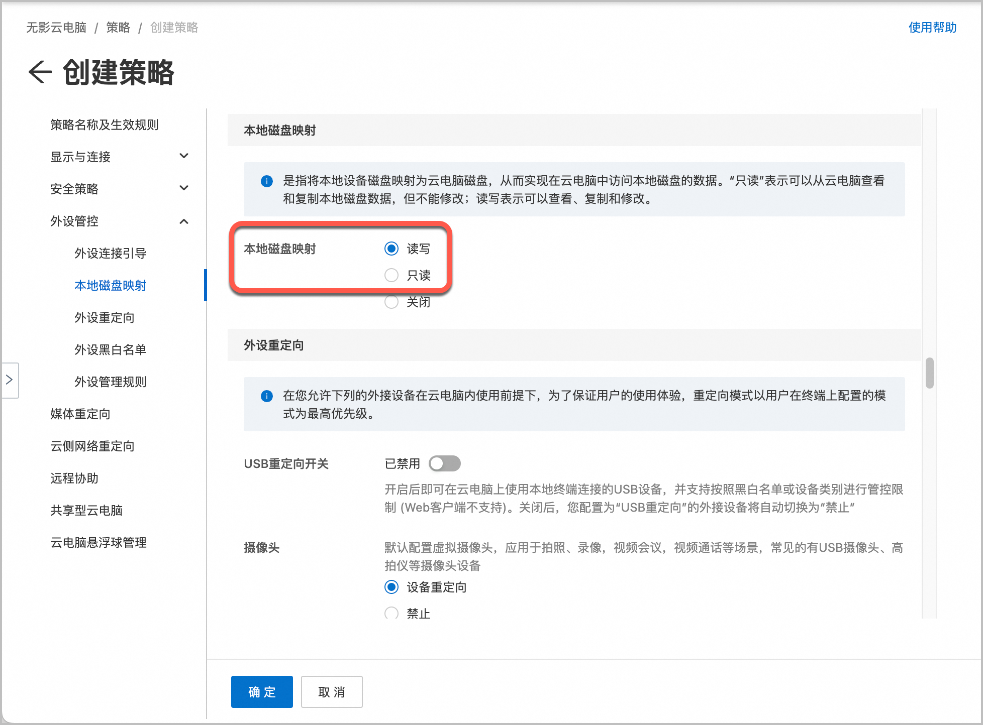Click the info icon in 本地磁盘映射 notice

tap(267, 181)
